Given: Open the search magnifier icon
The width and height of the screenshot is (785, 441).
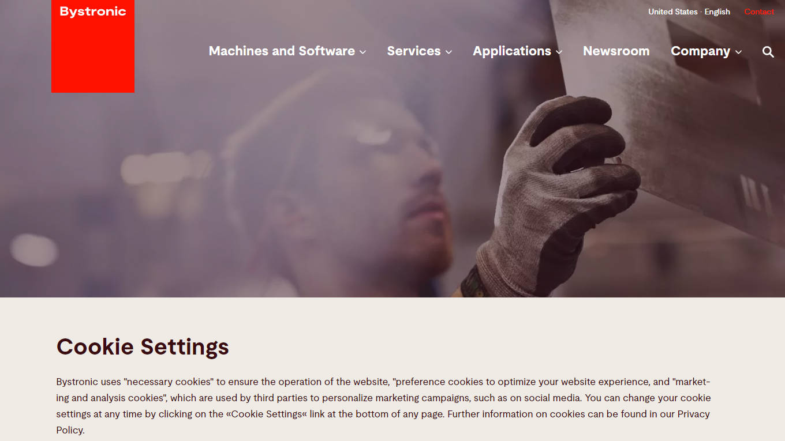Looking at the screenshot, I should click(768, 52).
